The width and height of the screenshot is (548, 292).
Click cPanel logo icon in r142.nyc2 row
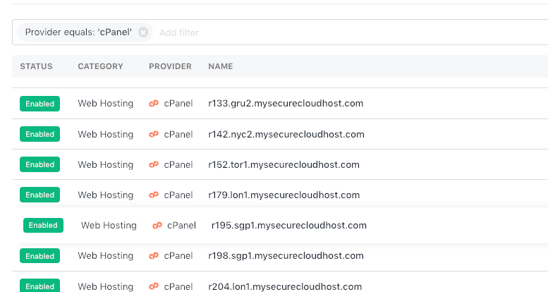(x=154, y=134)
